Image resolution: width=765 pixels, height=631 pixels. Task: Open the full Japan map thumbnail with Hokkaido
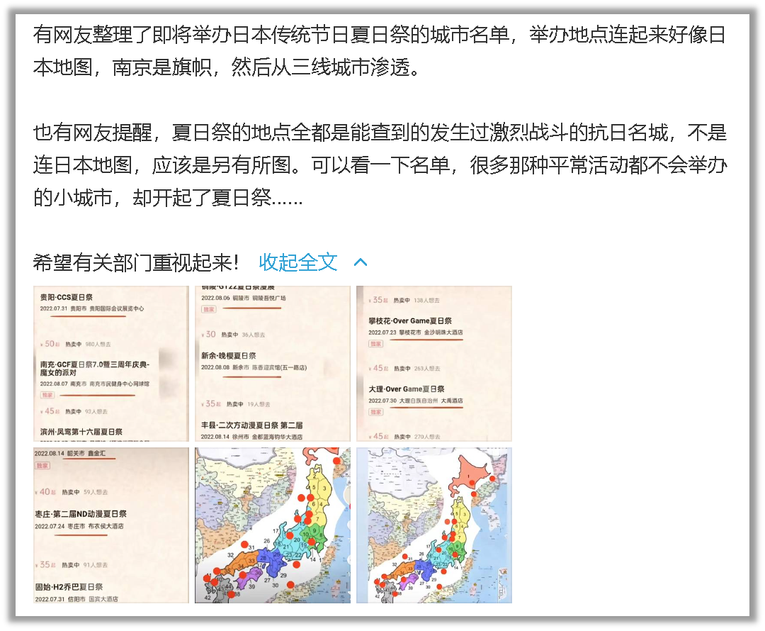click(x=433, y=525)
